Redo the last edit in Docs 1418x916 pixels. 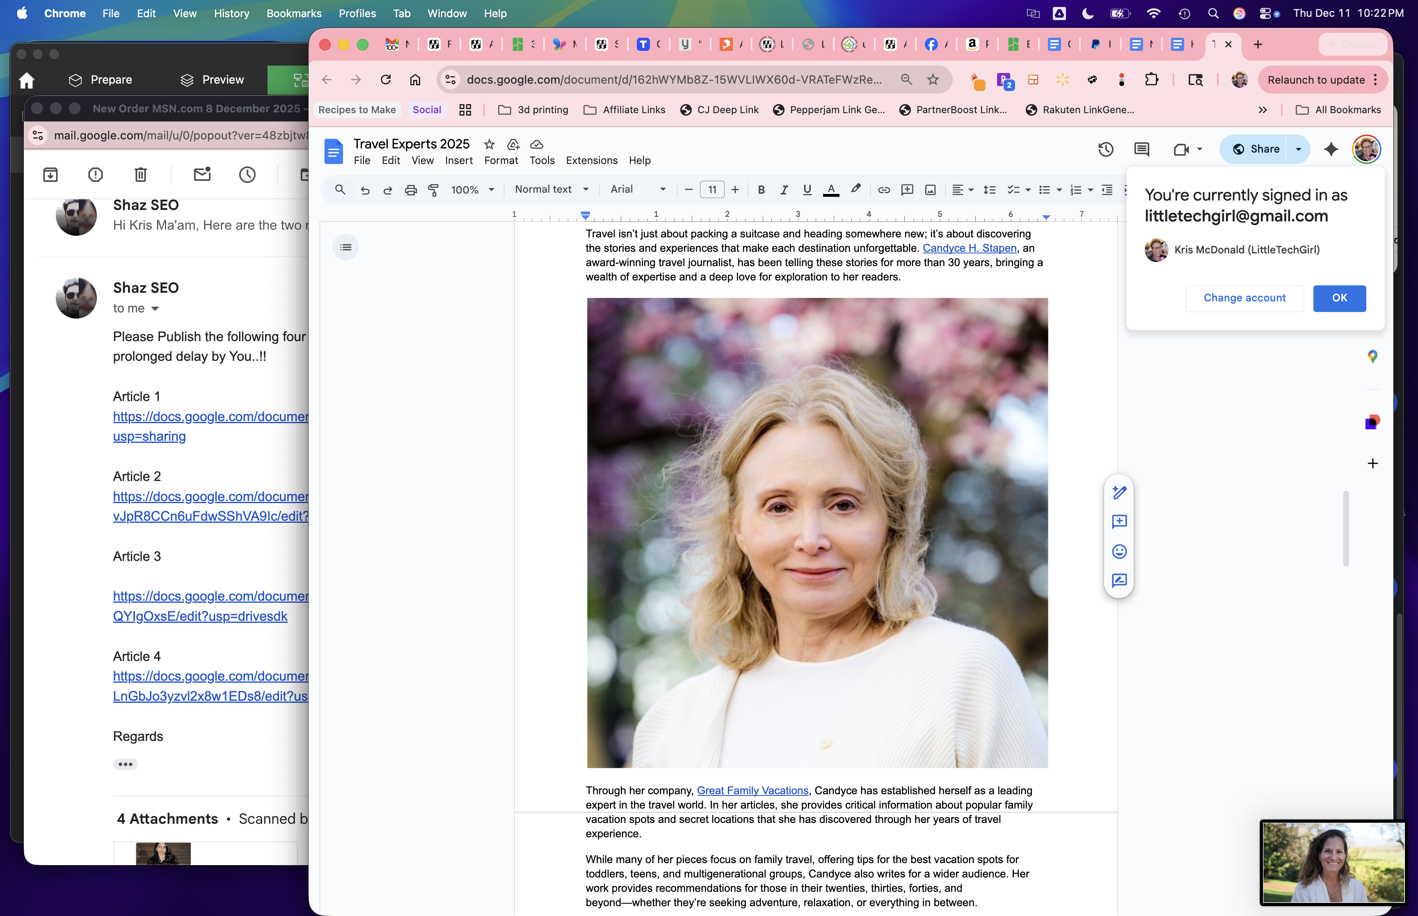(387, 190)
